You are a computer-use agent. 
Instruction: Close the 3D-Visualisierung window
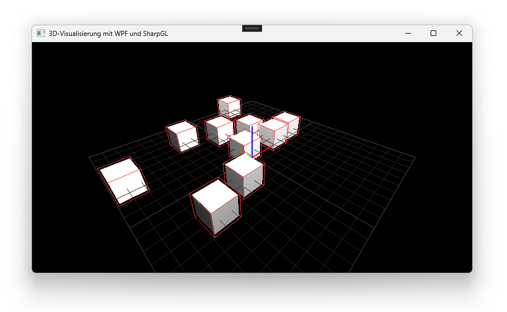459,33
